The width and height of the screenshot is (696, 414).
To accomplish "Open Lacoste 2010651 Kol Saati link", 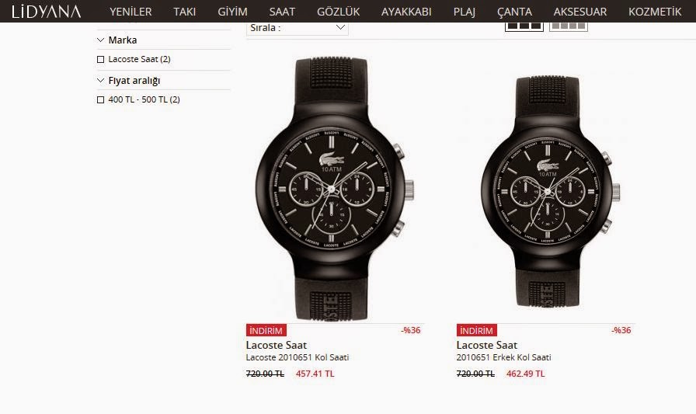I will point(298,357).
